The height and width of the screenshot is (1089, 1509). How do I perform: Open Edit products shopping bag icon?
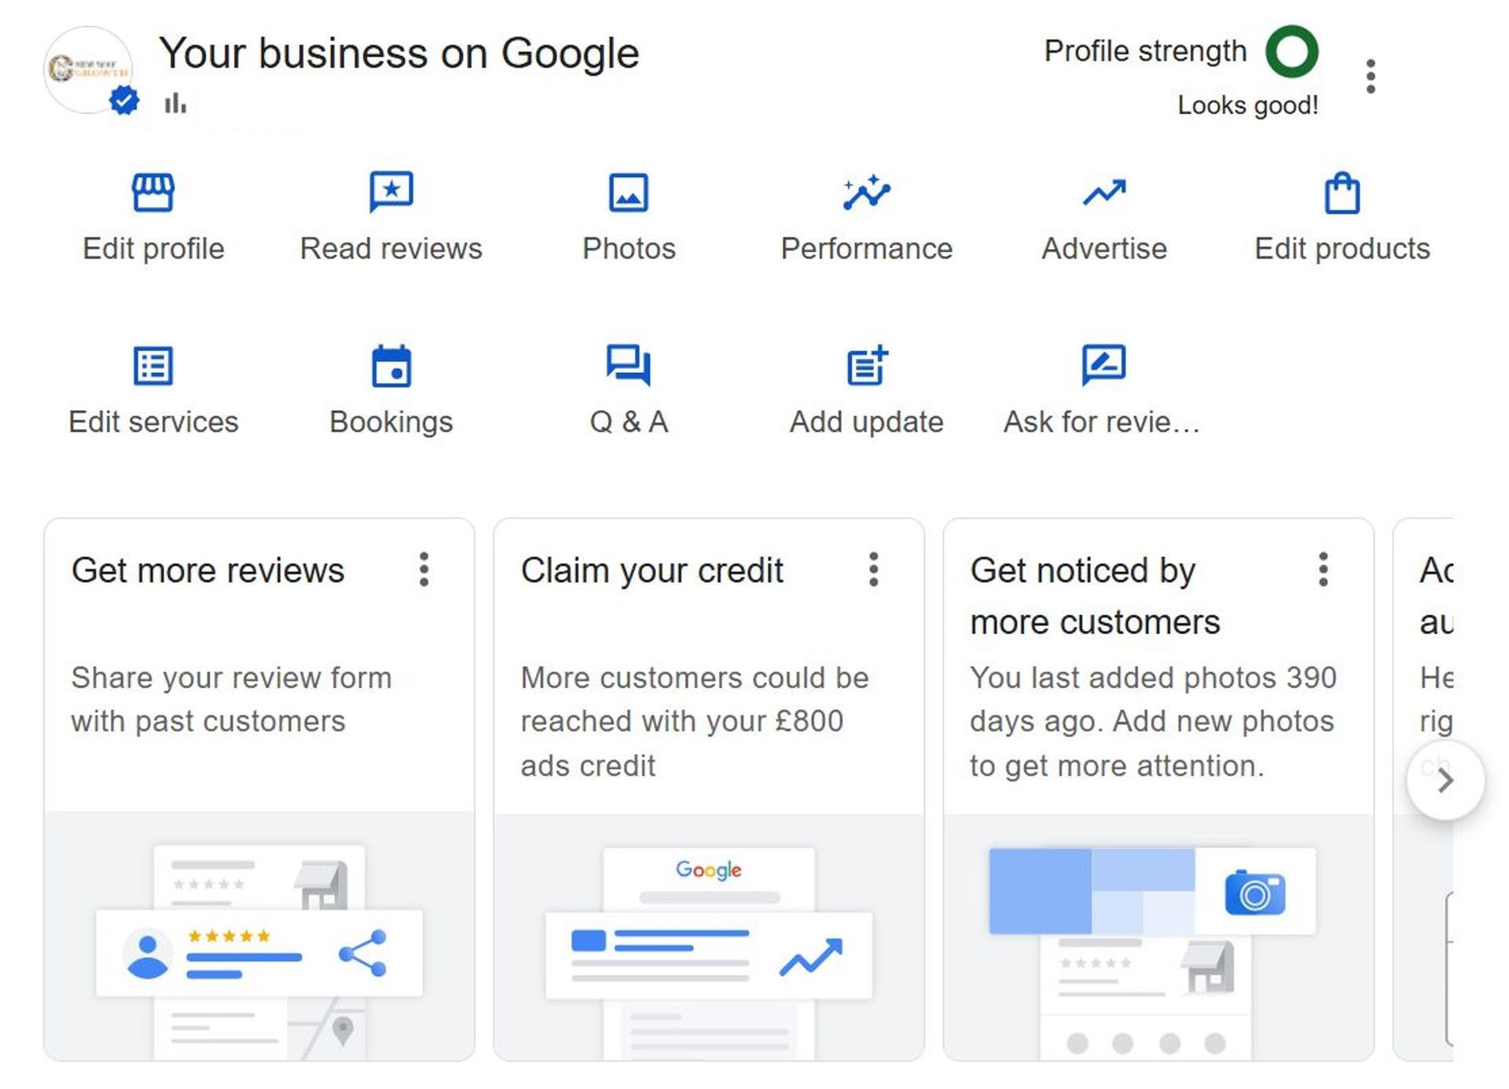1342,192
